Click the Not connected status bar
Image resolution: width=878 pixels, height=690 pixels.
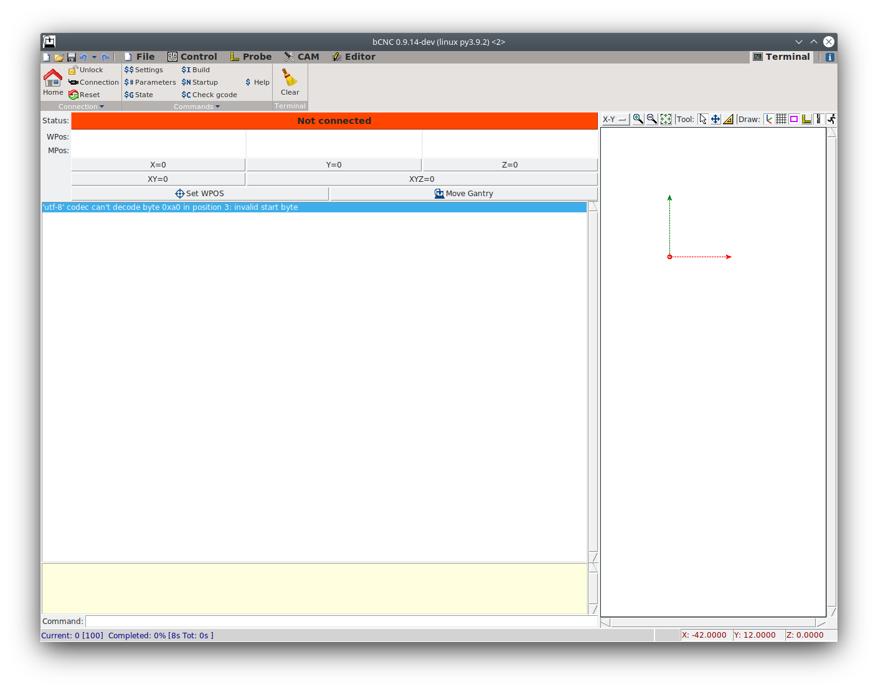(334, 121)
